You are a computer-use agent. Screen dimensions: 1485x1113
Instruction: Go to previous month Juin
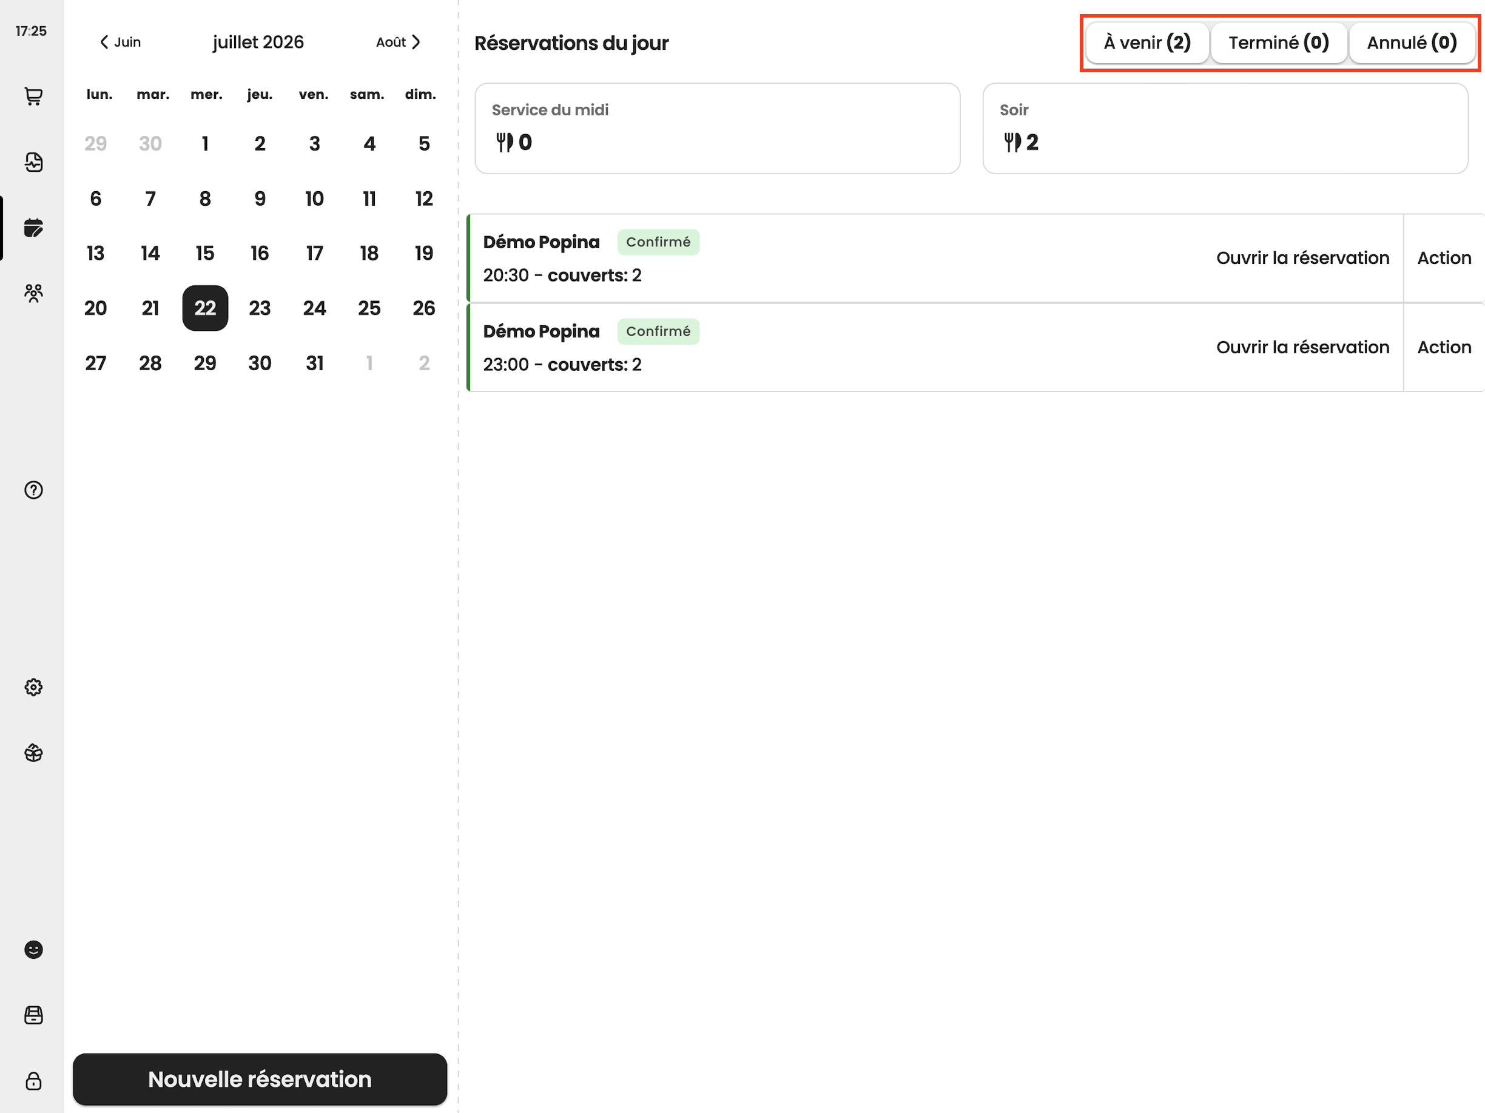[x=120, y=42]
